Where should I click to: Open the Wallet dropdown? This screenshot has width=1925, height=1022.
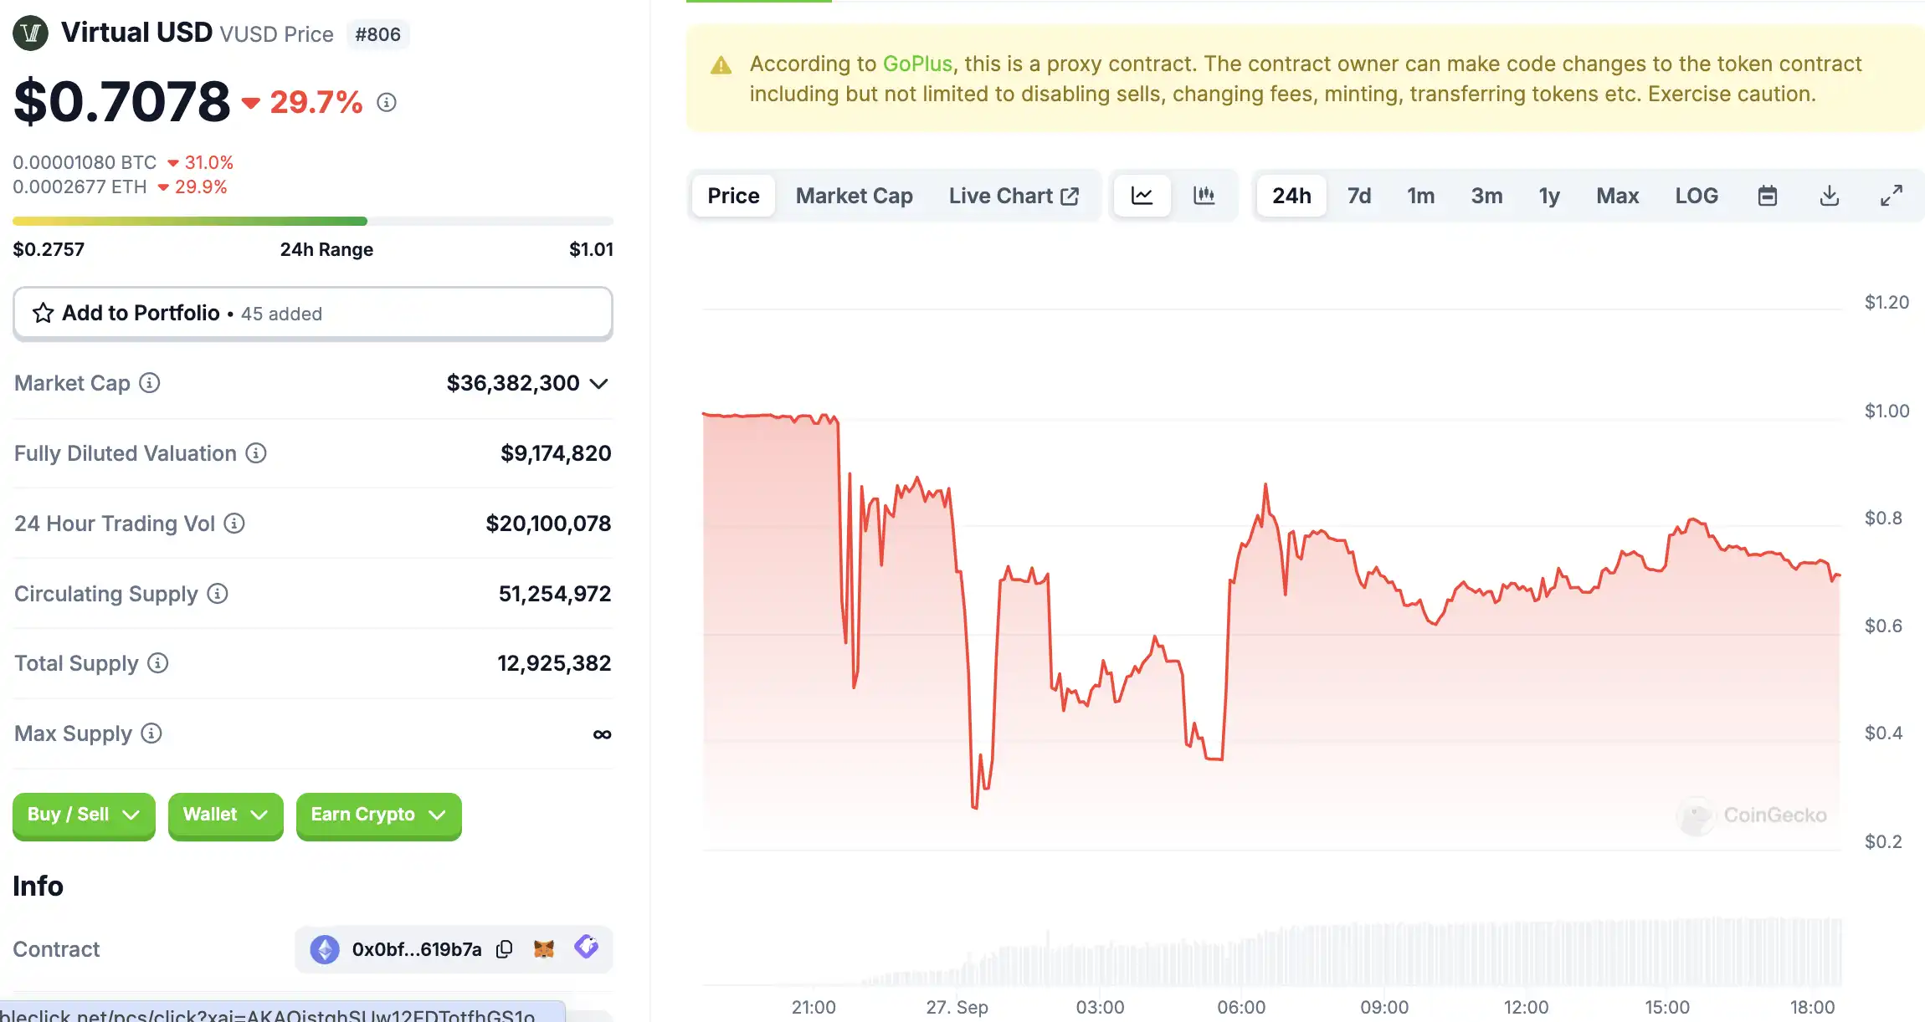coord(225,815)
